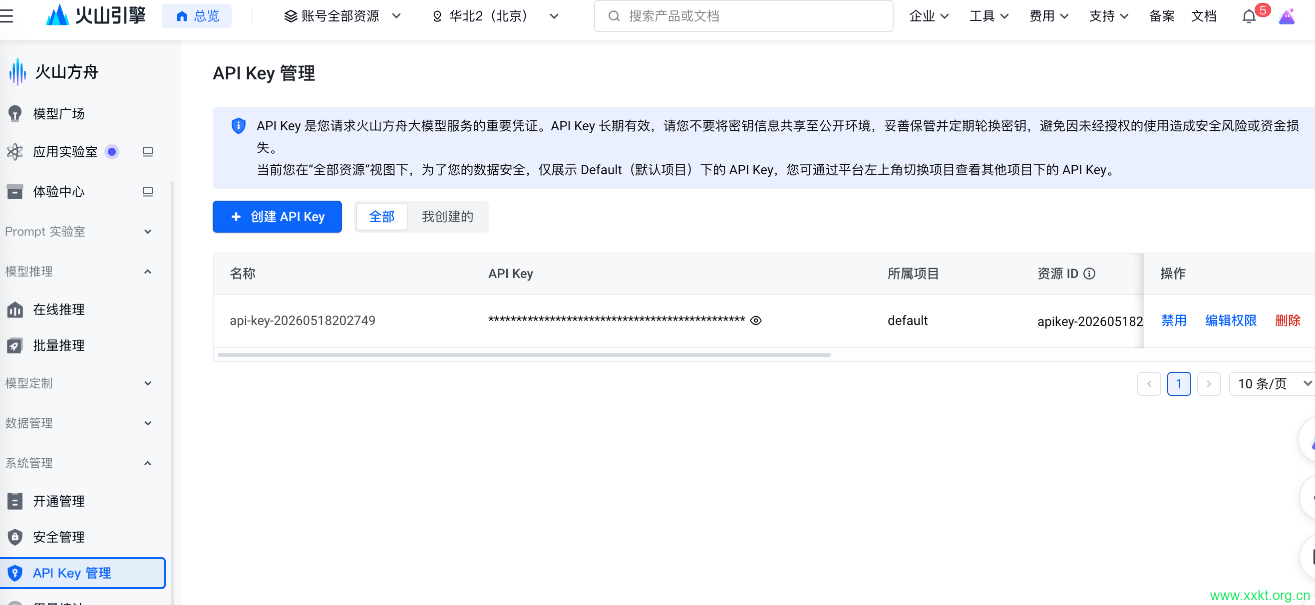Image resolution: width=1315 pixels, height=605 pixels.
Task: Click the location pin region icon
Action: pyautogui.click(x=437, y=16)
